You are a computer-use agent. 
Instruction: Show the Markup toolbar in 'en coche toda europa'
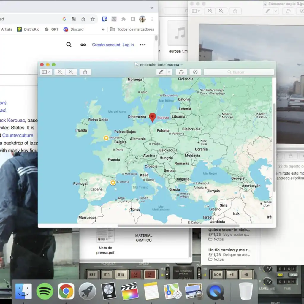pyautogui.click(x=161, y=72)
